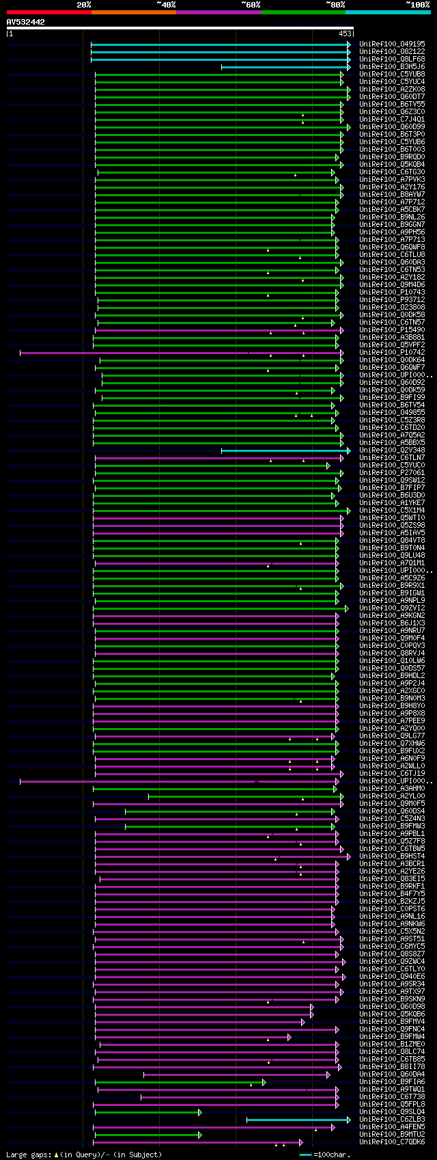Select the UniRef100_Q60D99 entry
This screenshot has width=437, height=1160.
click(392, 127)
